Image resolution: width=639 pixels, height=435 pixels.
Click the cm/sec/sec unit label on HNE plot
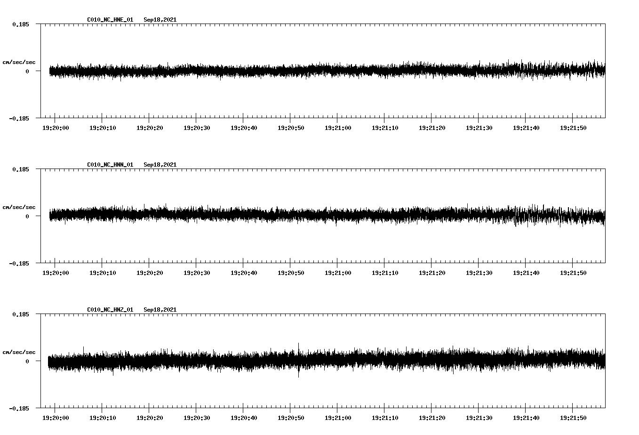tap(19, 62)
